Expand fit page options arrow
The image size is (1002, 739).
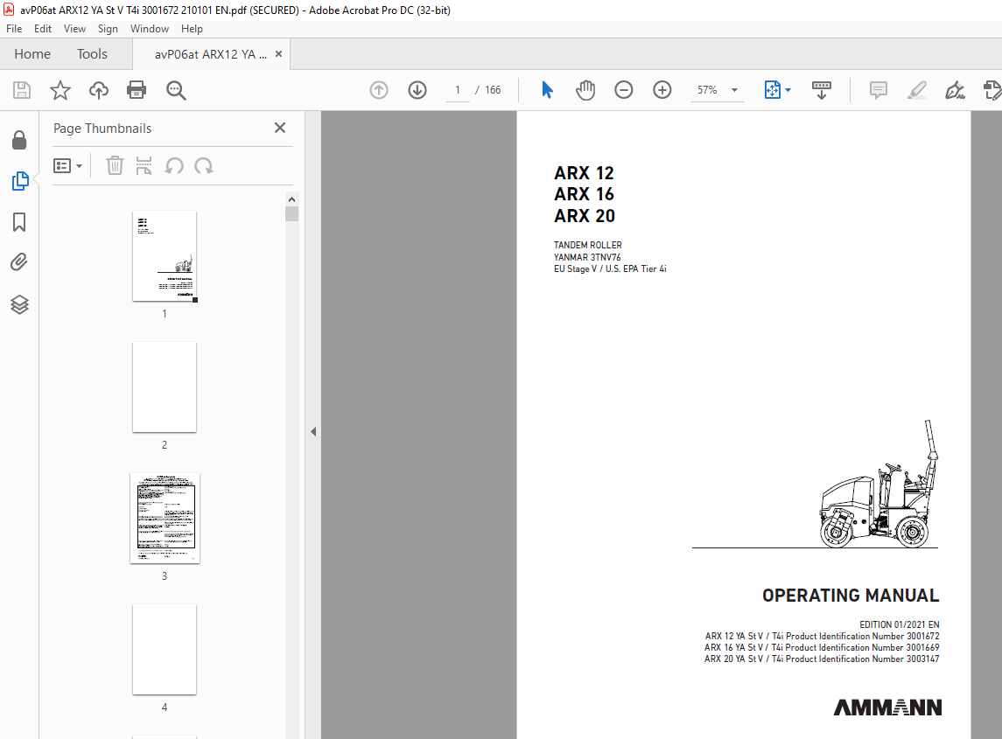(x=788, y=90)
